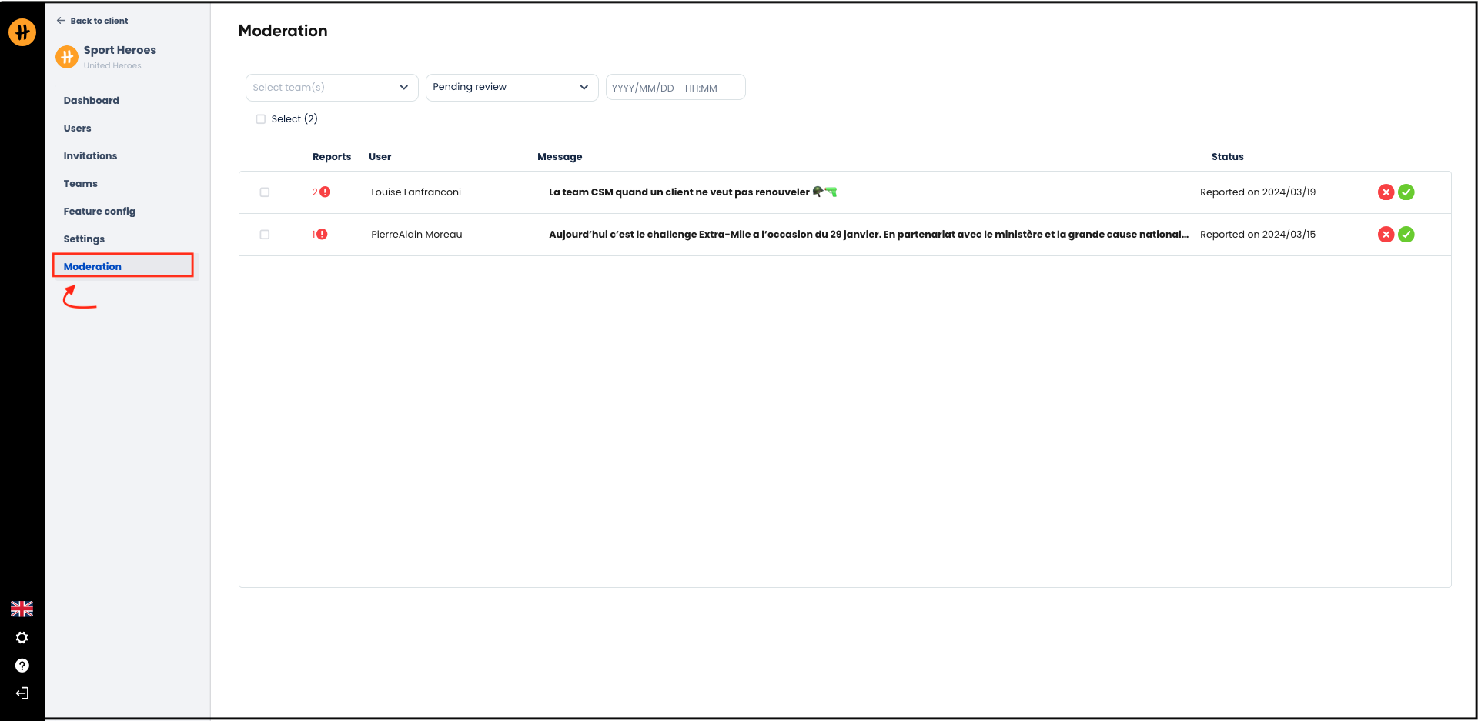Image resolution: width=1478 pixels, height=721 pixels.
Task: Reject Louise Lanfranconi's reported message
Action: [x=1386, y=192]
